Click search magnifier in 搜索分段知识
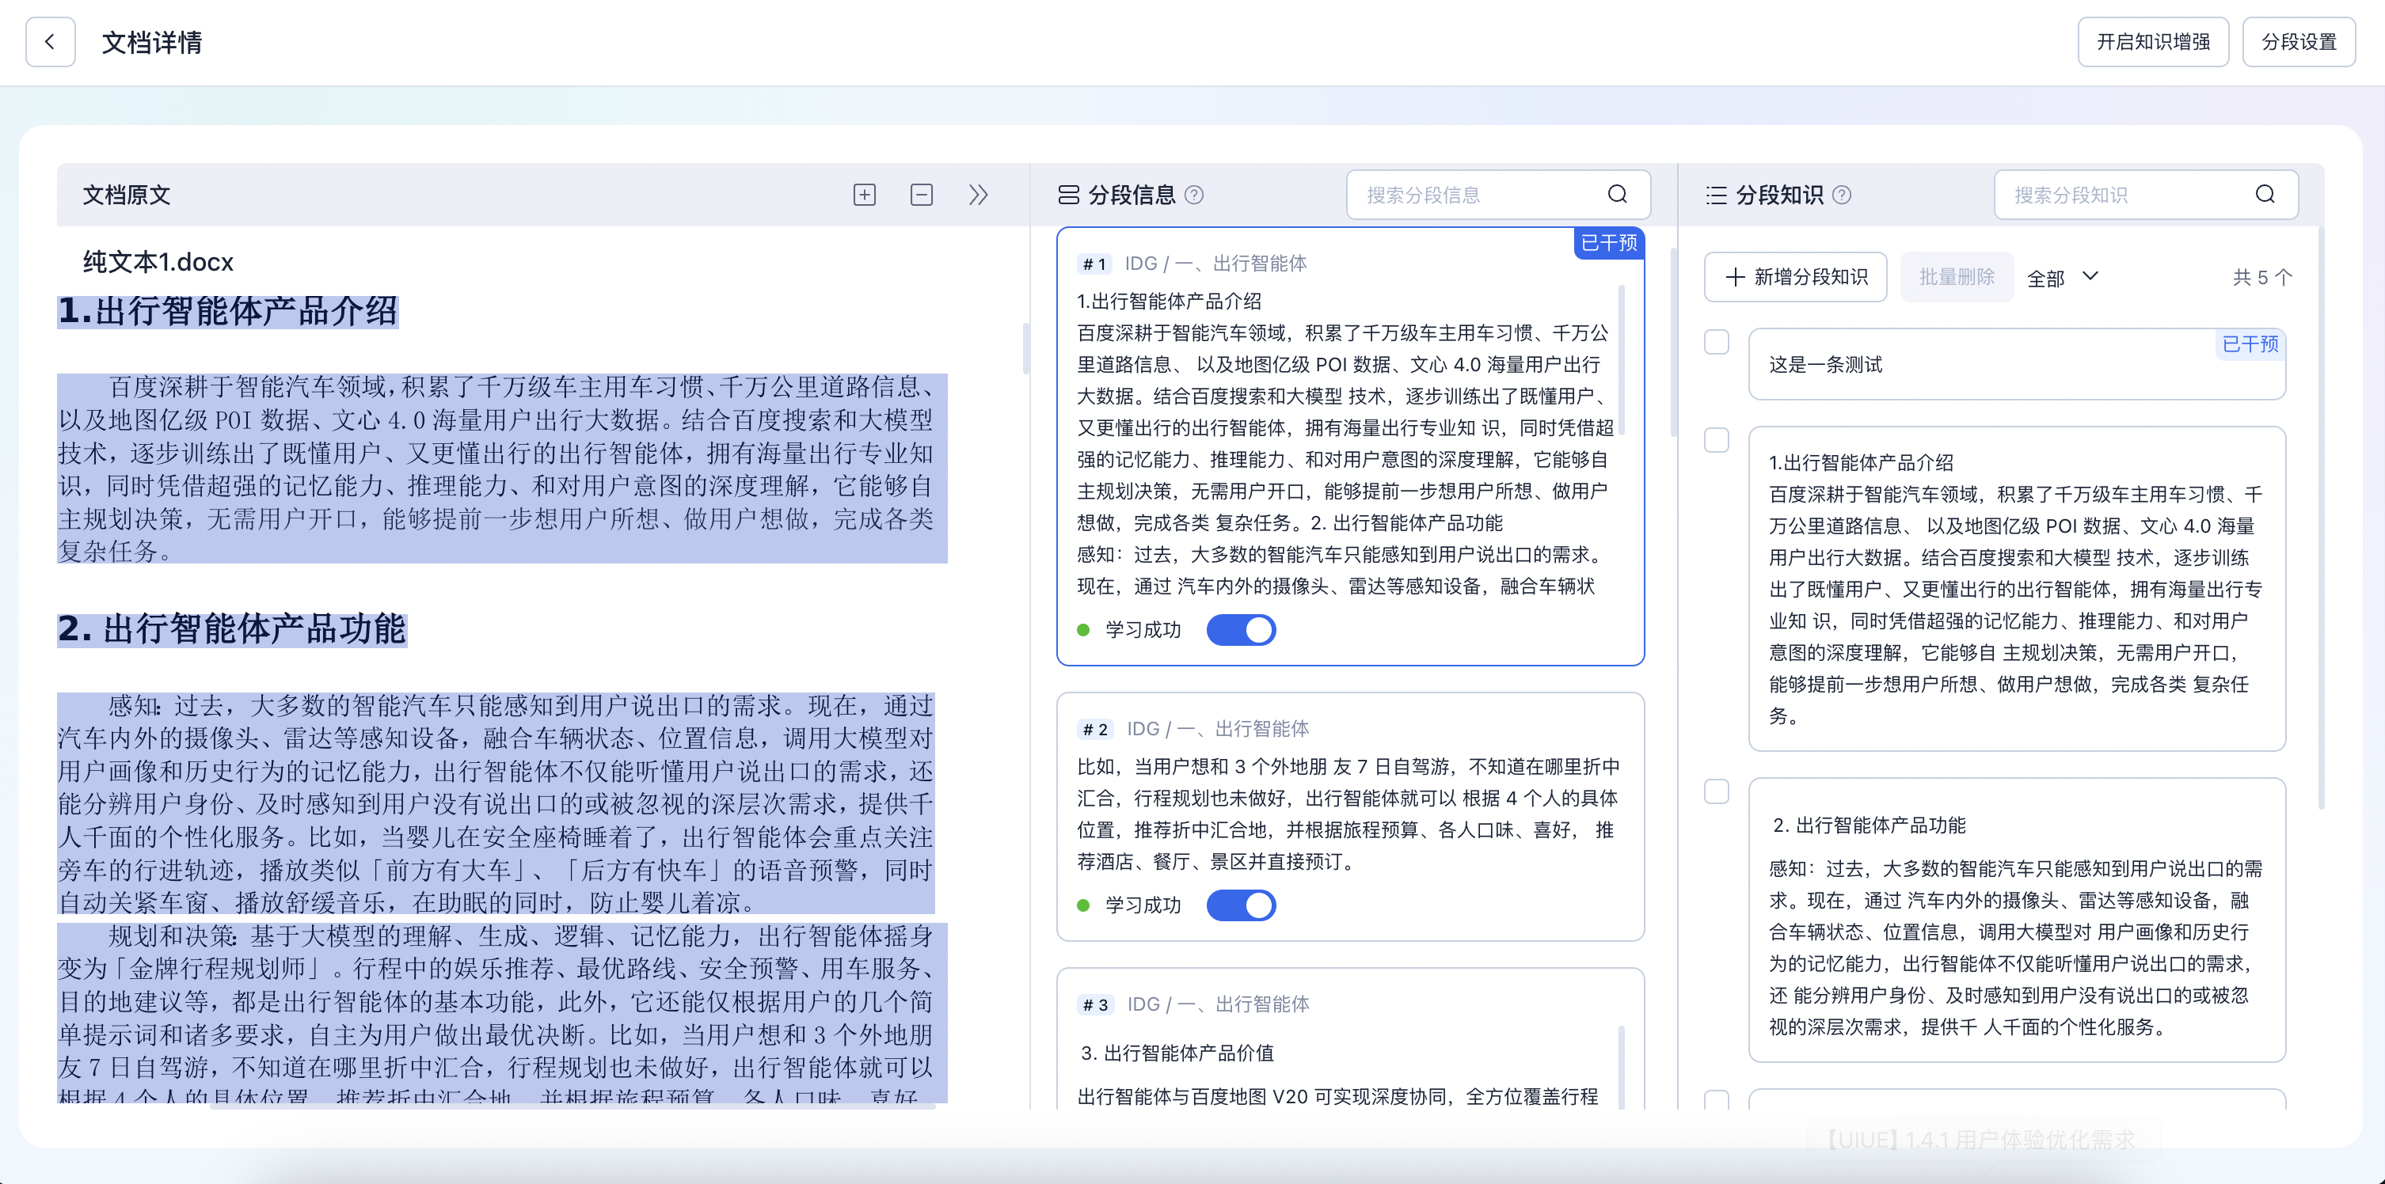The width and height of the screenshot is (2385, 1184). click(2265, 193)
